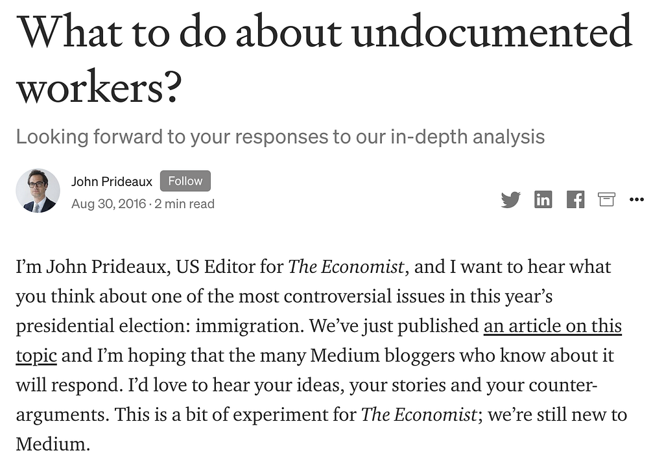Click the word "immigration" in the paragraph
This screenshot has height=470, width=664.
[x=250, y=326]
